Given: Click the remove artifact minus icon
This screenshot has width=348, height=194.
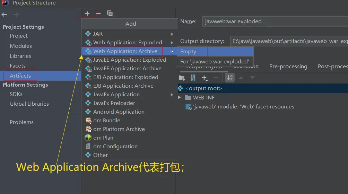Looking at the screenshot, I should [x=98, y=14].
